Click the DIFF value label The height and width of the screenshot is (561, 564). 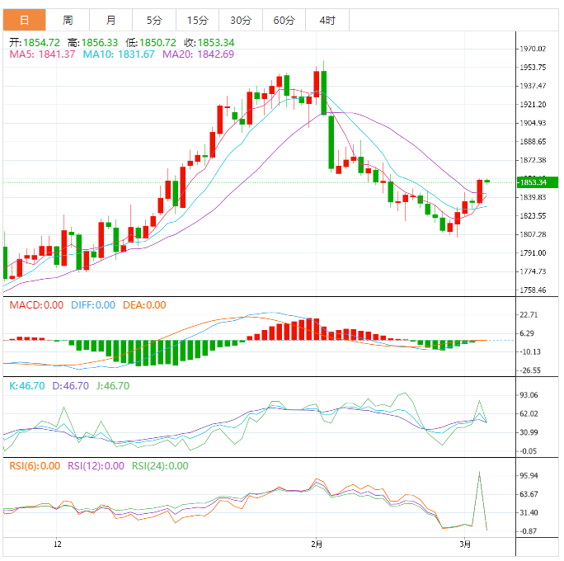click(92, 305)
